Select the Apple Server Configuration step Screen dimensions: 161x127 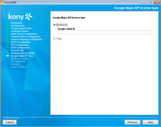click(x=24, y=34)
